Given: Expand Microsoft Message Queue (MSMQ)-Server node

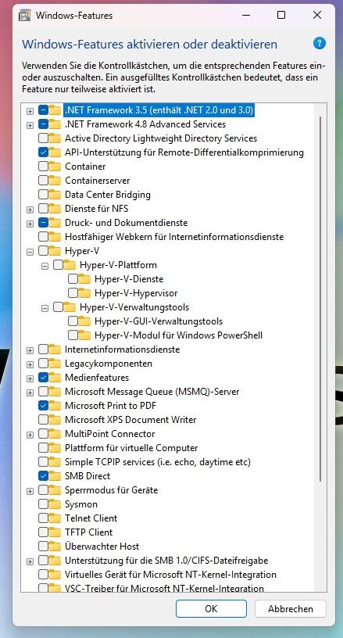Looking at the screenshot, I should [x=30, y=392].
